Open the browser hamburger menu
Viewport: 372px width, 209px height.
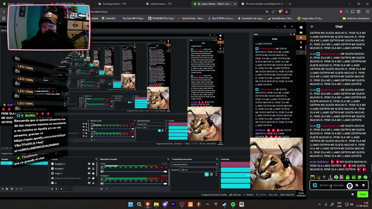(x=368, y=12)
